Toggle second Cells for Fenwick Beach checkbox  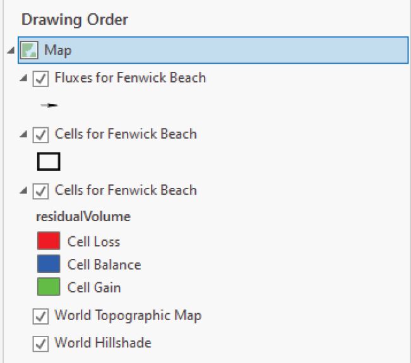(x=40, y=191)
